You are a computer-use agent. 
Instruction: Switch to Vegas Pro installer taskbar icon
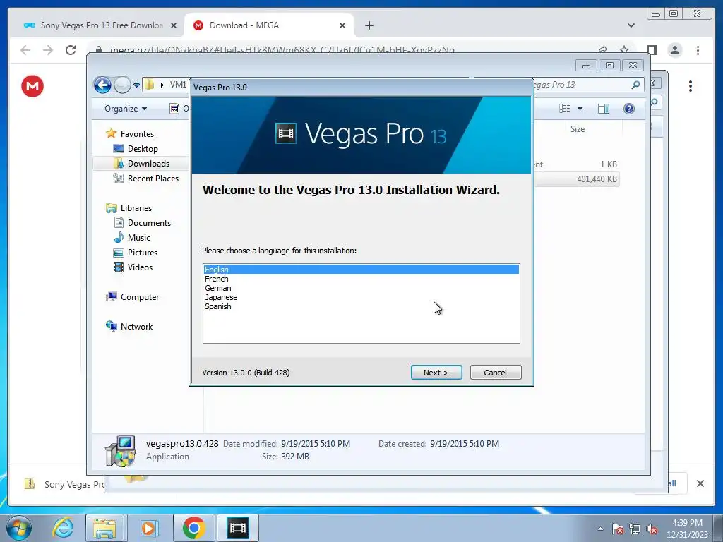pos(238,528)
